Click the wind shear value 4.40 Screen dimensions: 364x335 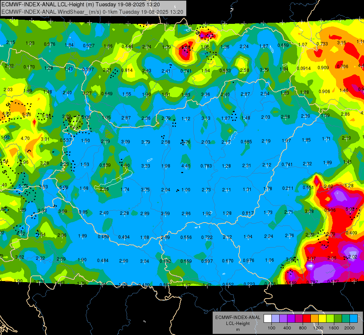coord(186,166)
